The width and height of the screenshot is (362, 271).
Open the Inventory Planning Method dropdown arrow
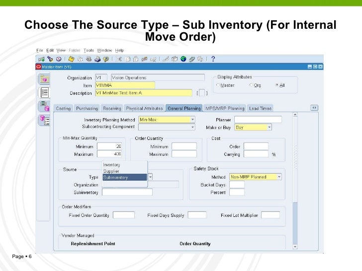tap(192, 120)
